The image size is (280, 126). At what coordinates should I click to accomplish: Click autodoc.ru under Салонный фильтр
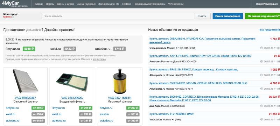click(13, 121)
